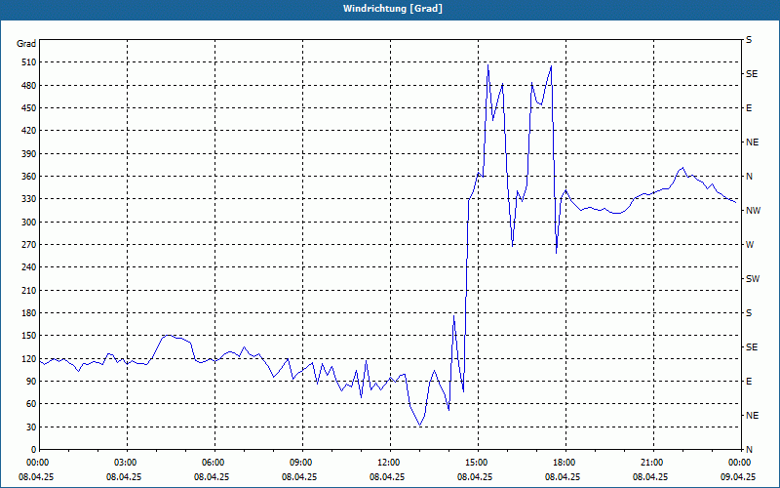Viewport: 780px width, 488px height.
Task: Click the 270 y-axis label
Action: click(28, 245)
